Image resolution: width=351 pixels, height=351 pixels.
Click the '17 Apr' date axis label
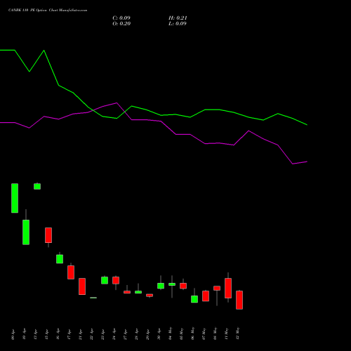coord(69,334)
